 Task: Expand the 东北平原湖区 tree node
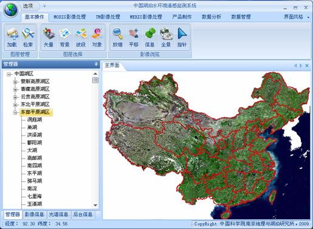tap(15, 105)
